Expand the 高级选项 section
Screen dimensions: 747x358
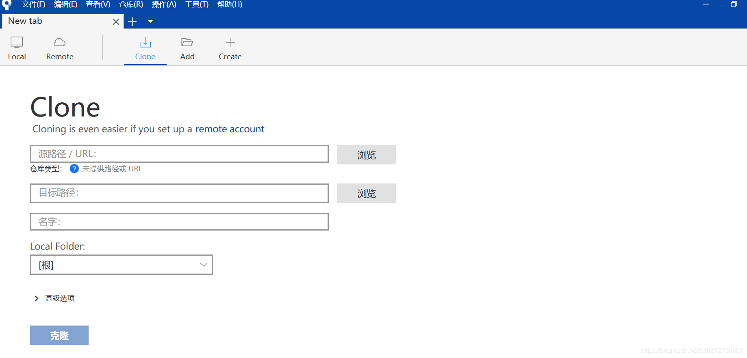55,298
